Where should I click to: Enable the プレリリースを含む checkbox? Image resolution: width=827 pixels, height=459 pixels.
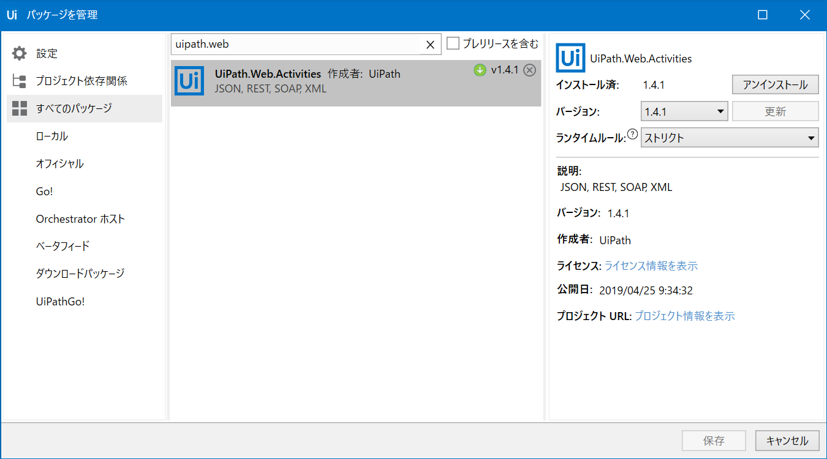pyautogui.click(x=453, y=43)
